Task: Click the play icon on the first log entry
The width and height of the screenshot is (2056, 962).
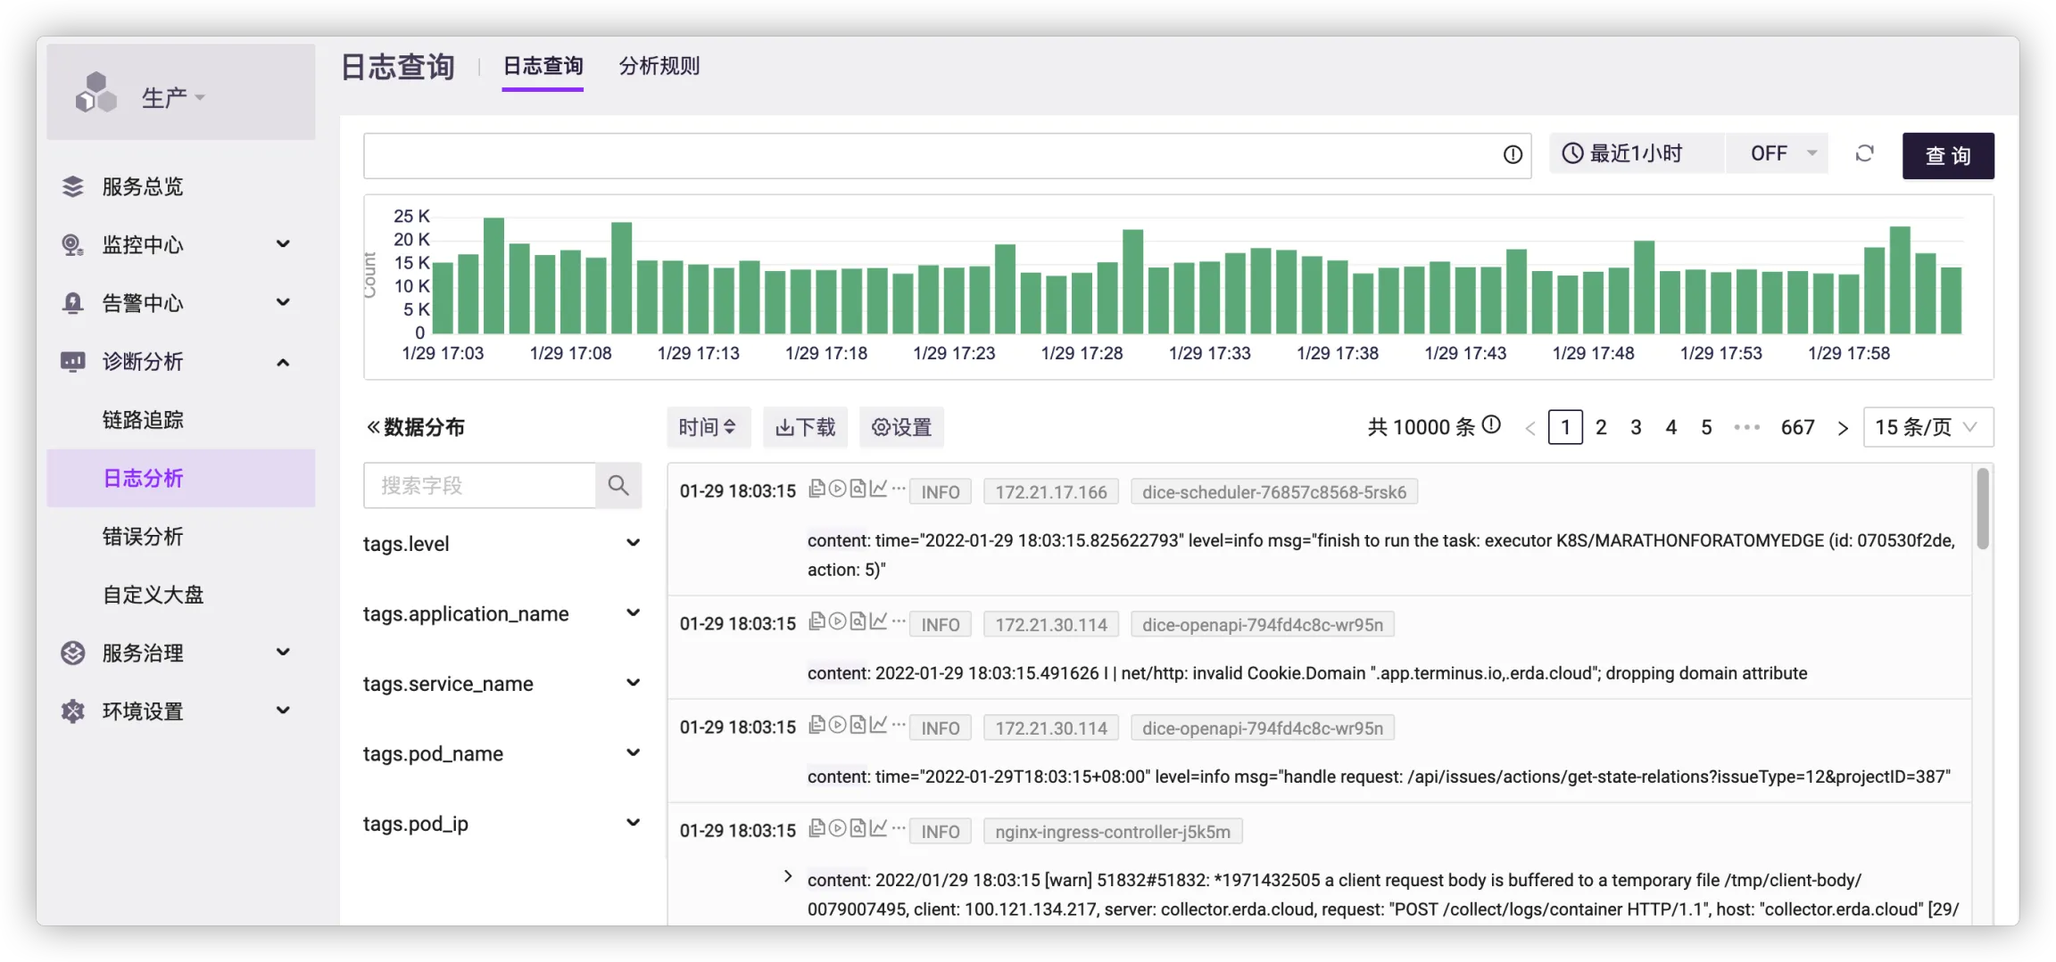Action: click(837, 489)
